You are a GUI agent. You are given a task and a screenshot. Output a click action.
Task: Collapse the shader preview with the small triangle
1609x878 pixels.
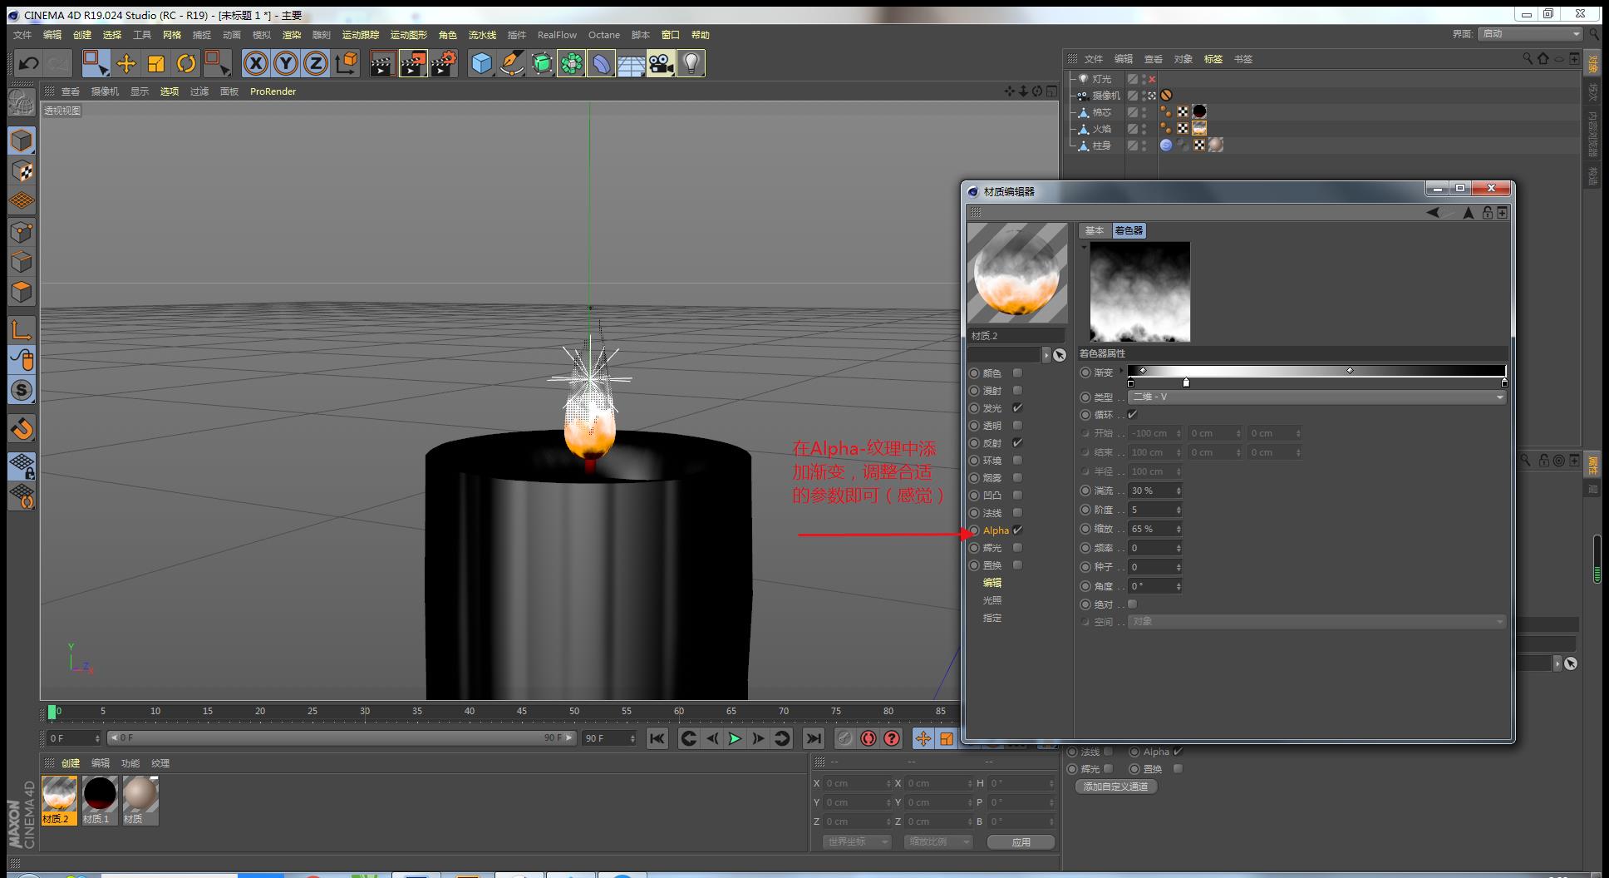pos(1084,247)
